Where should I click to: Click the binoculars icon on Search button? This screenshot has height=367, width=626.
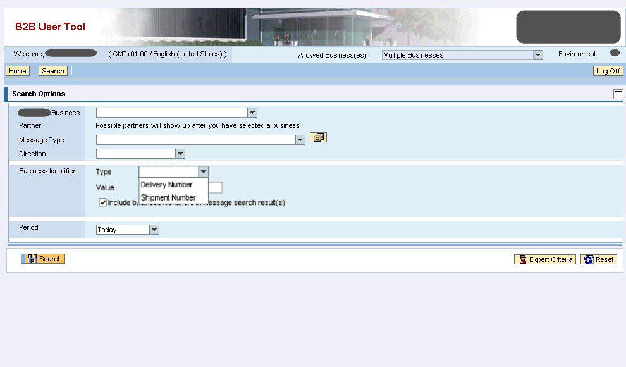[30, 259]
